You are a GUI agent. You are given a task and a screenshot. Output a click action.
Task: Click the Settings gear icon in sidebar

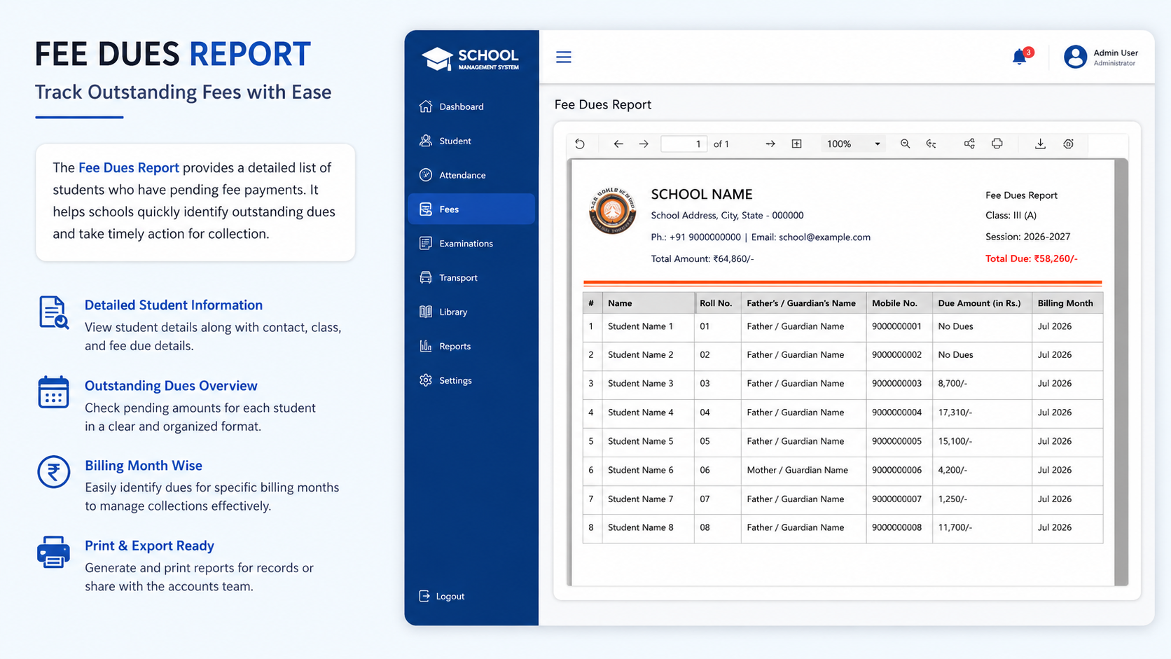coord(426,380)
